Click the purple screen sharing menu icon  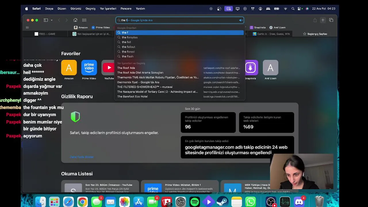click(229, 9)
